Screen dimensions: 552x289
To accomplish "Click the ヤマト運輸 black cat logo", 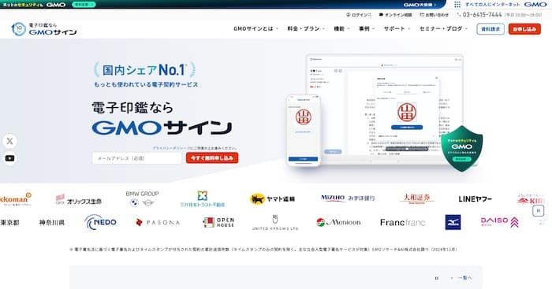I will coord(272,199).
